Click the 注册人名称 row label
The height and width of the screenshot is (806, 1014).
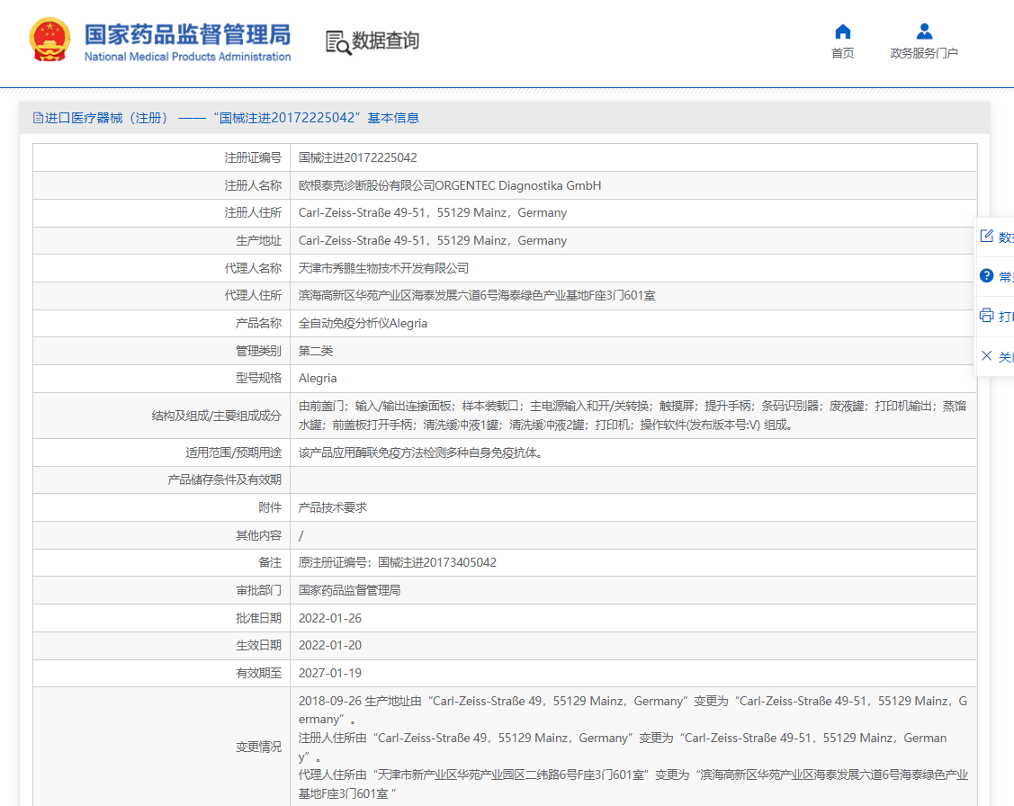[x=253, y=185]
